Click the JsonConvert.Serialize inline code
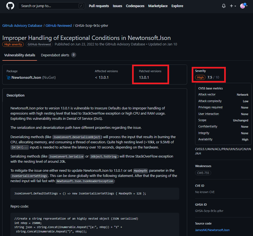Screen dimensions: 253x236 tap(66, 157)
